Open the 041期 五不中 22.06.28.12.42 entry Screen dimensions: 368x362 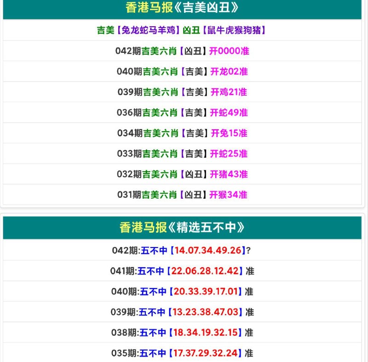182,271
